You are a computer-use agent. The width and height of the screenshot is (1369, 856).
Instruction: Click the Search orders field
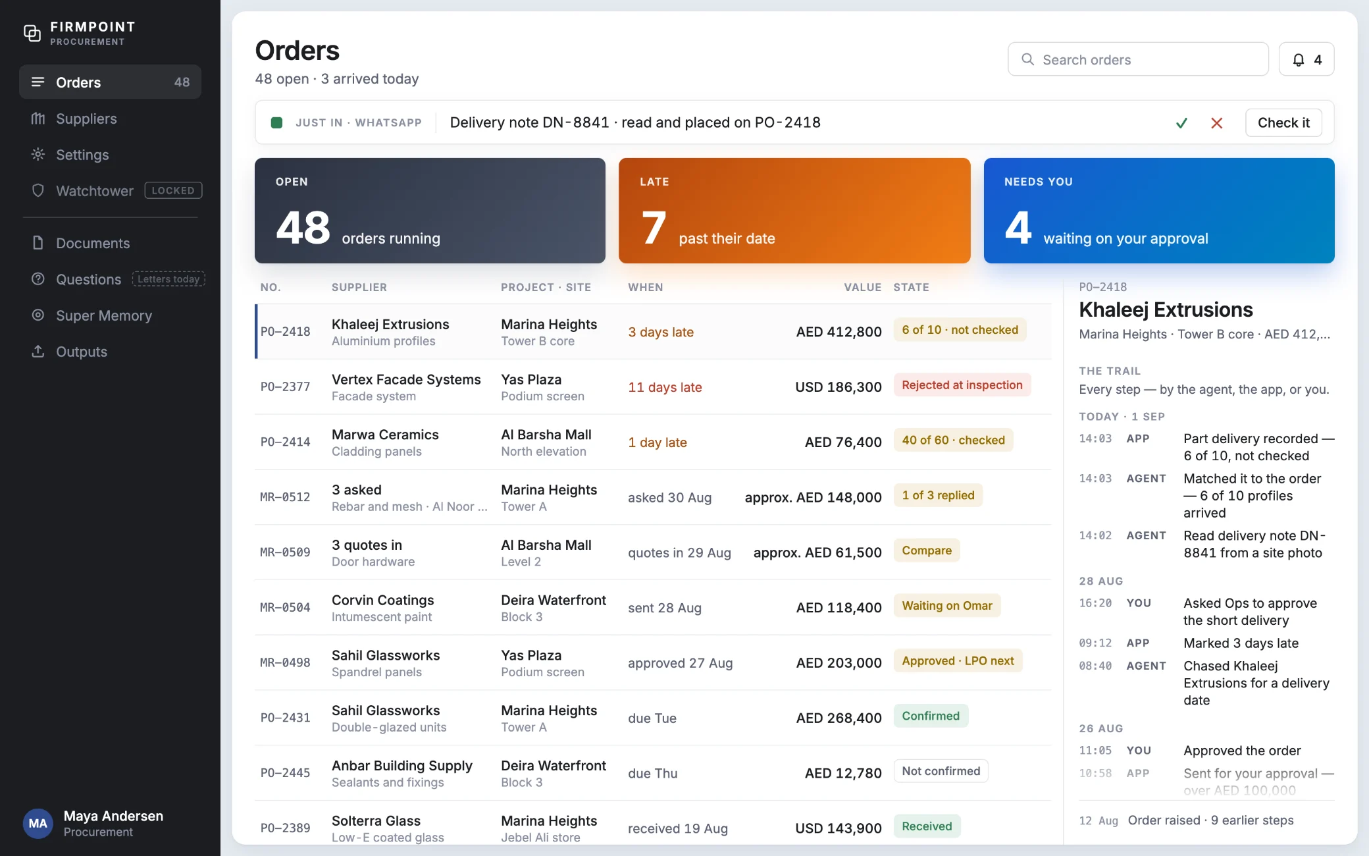pyautogui.click(x=1138, y=60)
